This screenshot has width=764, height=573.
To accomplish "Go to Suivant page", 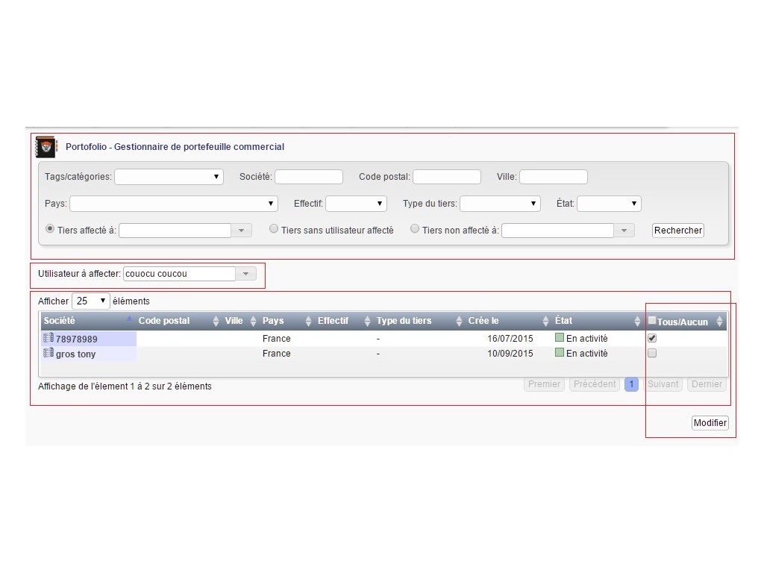I will pyautogui.click(x=663, y=384).
